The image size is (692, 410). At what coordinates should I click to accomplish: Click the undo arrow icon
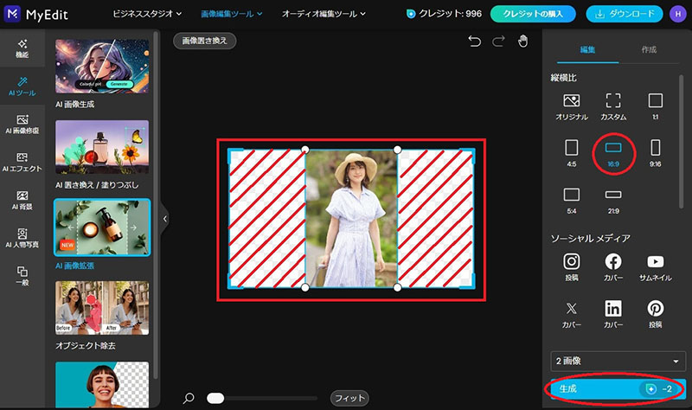[x=474, y=42]
